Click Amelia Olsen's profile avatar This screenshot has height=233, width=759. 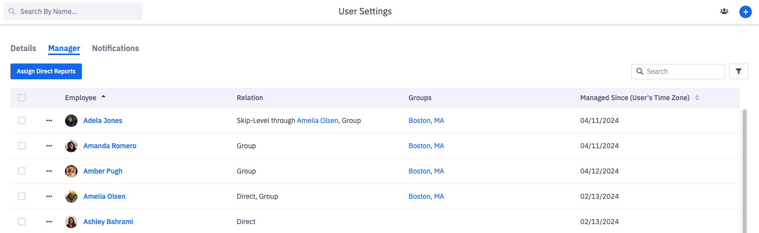tap(71, 196)
